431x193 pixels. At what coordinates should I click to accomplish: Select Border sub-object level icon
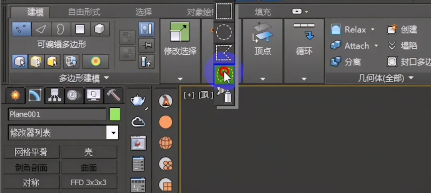[61, 29]
